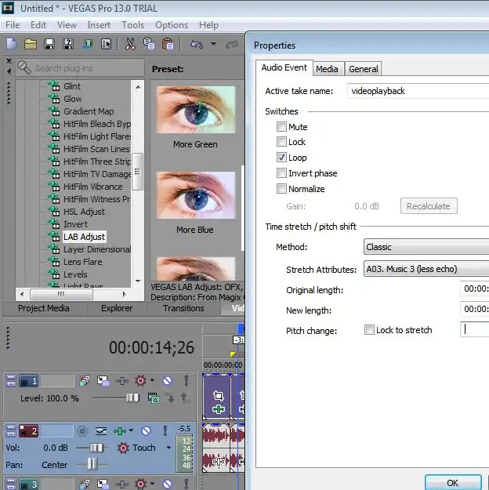Click the plug-in list scroll up arrow
Viewport: 489px width, 490px height.
coord(138,86)
